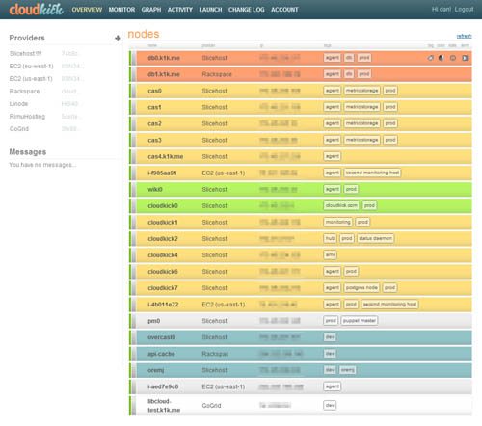
Task: Click the Add provider plus icon
Action: tap(118, 39)
